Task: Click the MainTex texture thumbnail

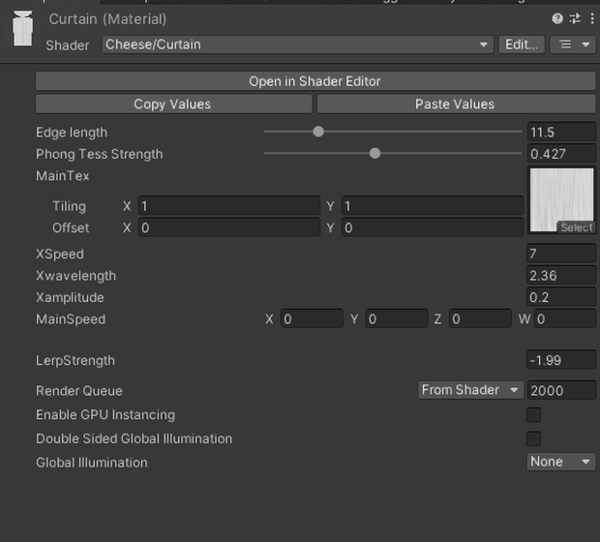Action: tap(561, 199)
